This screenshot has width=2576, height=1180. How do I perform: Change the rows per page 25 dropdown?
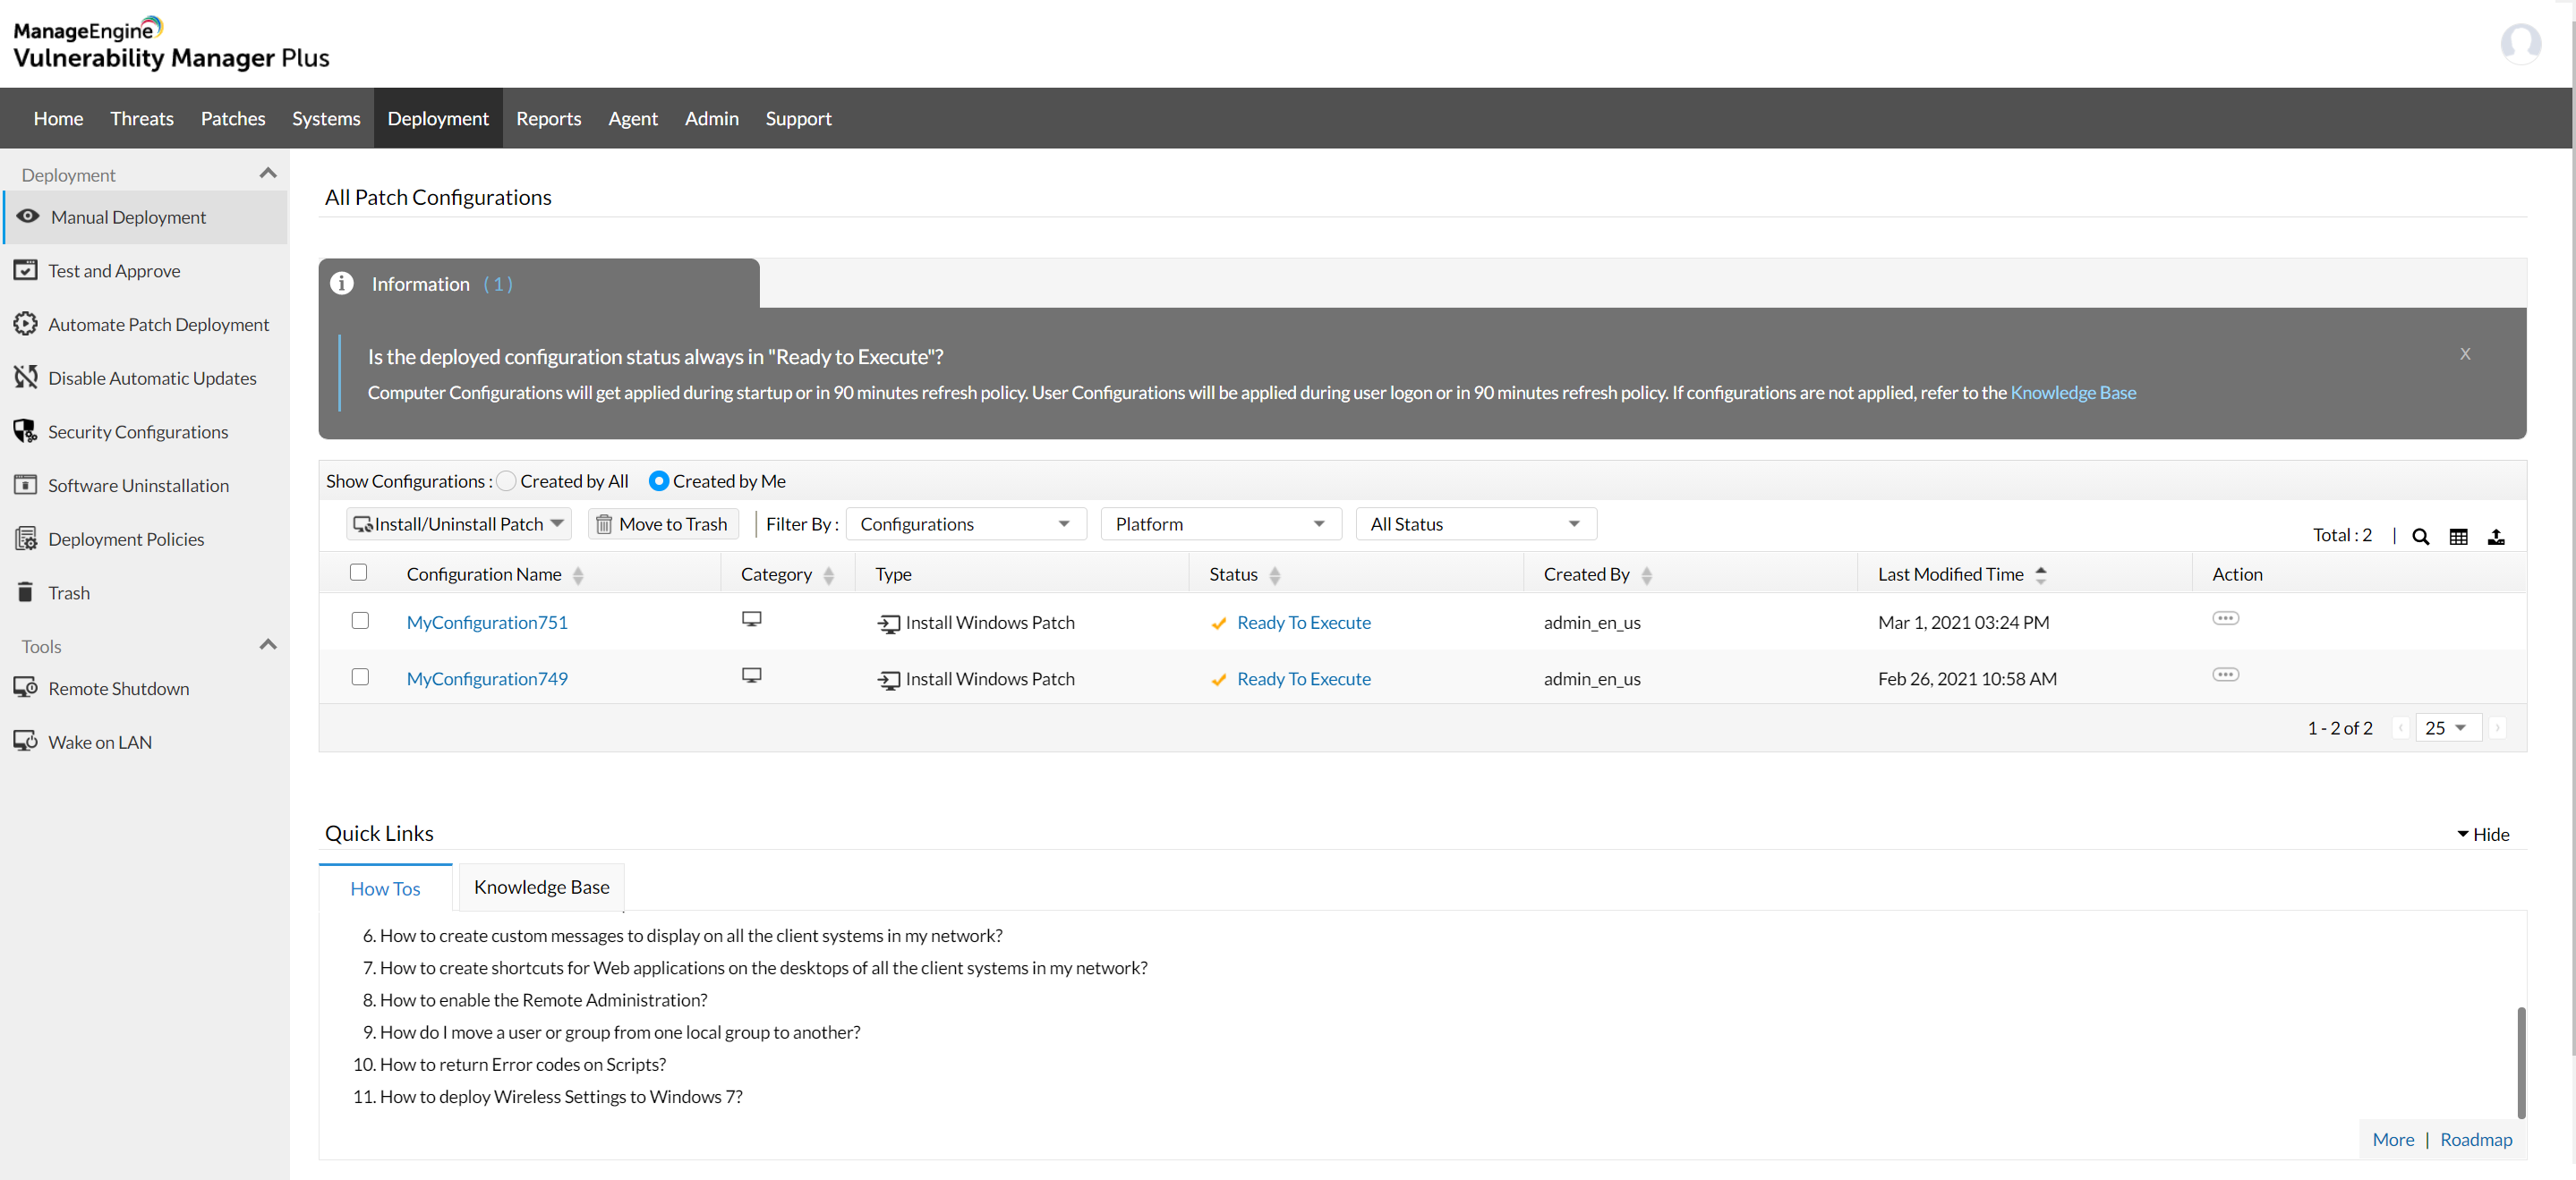tap(2447, 727)
